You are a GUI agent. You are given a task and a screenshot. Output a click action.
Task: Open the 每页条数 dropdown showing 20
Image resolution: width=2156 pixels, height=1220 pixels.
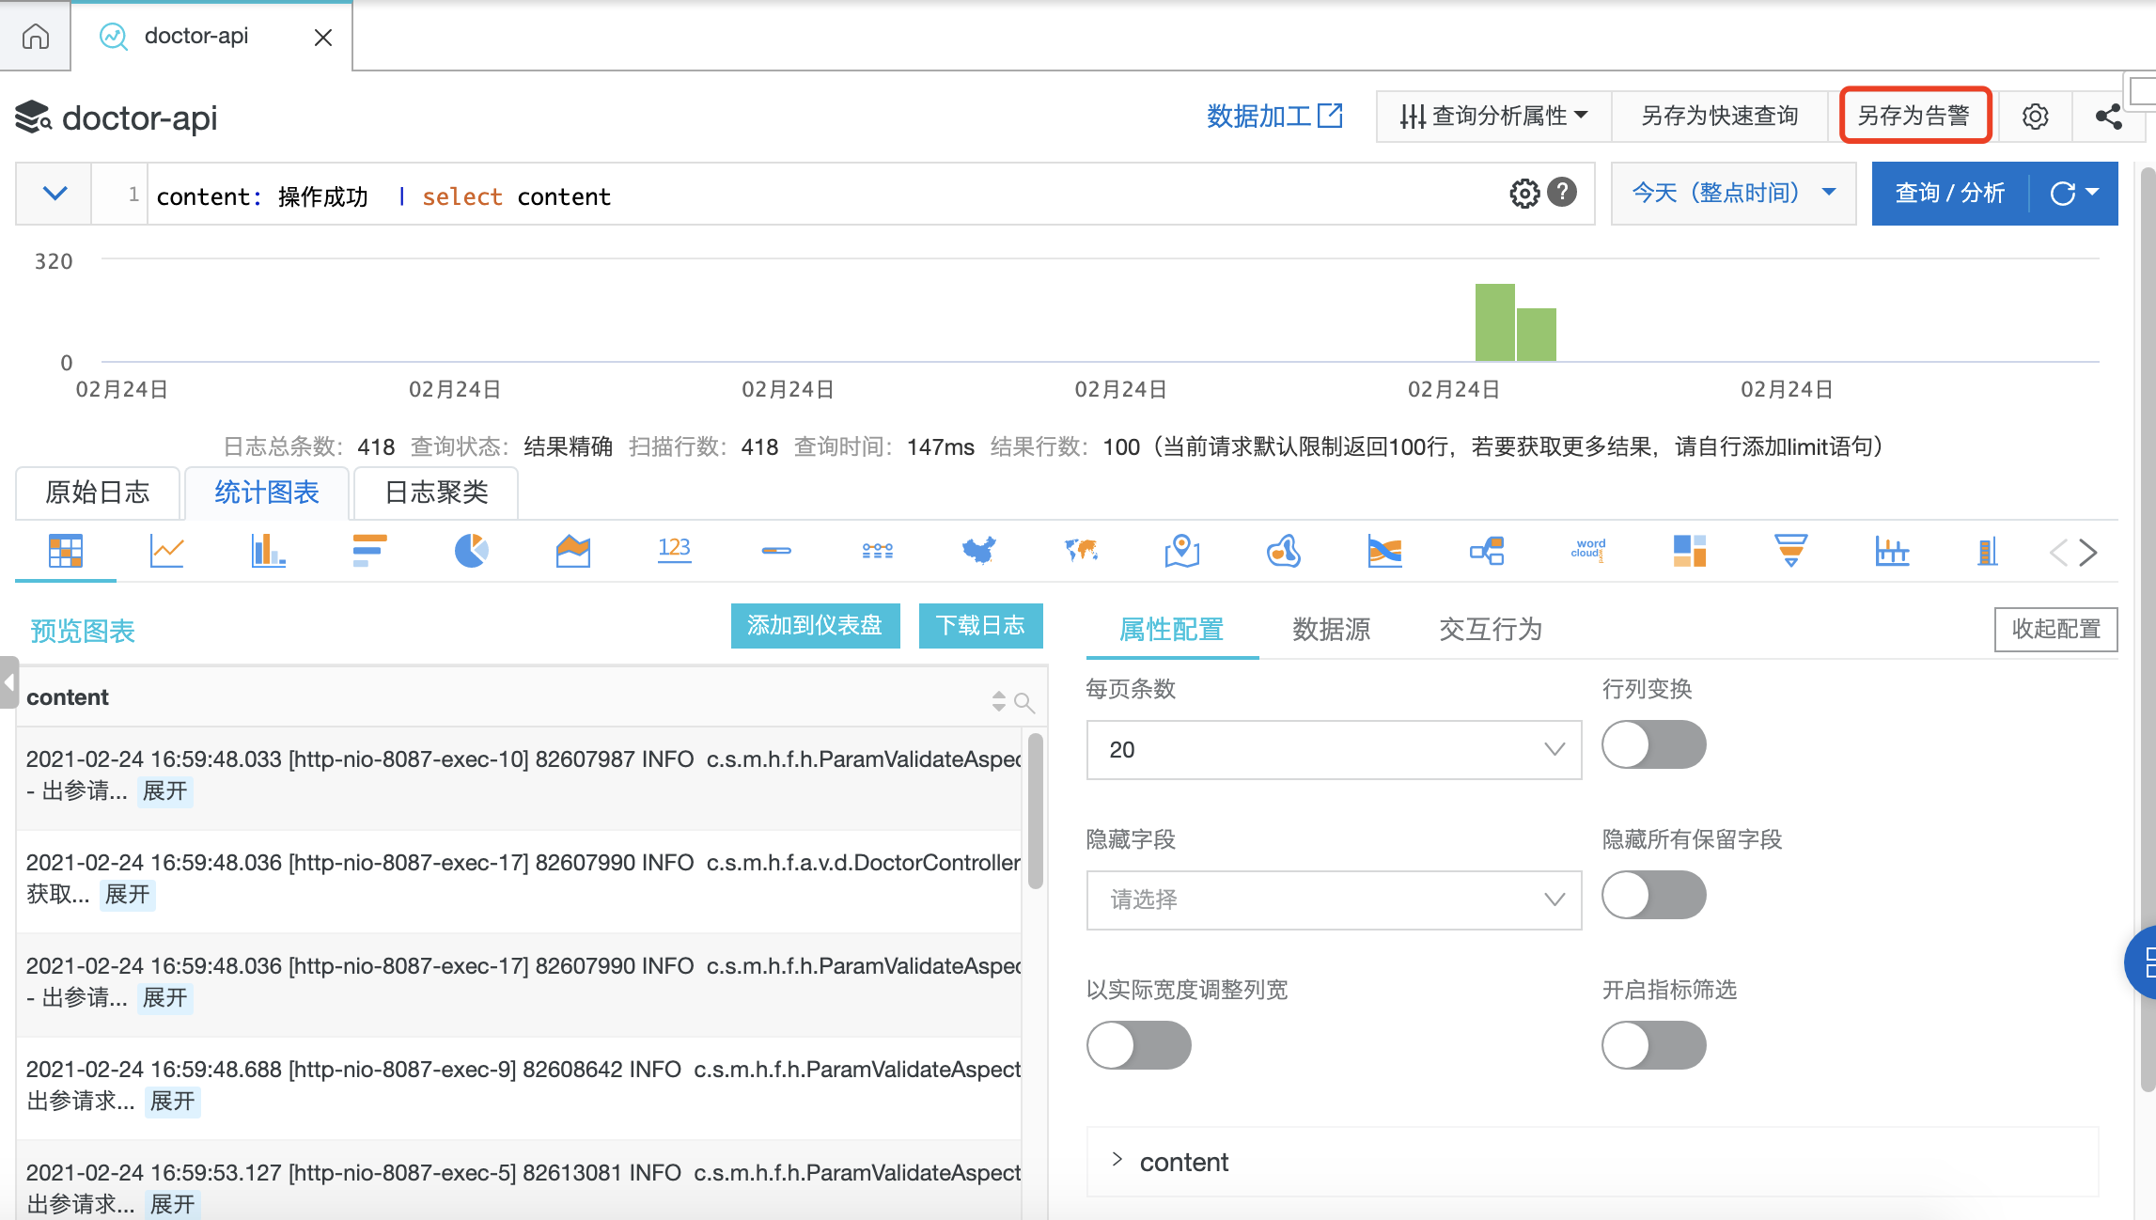[x=1334, y=750]
